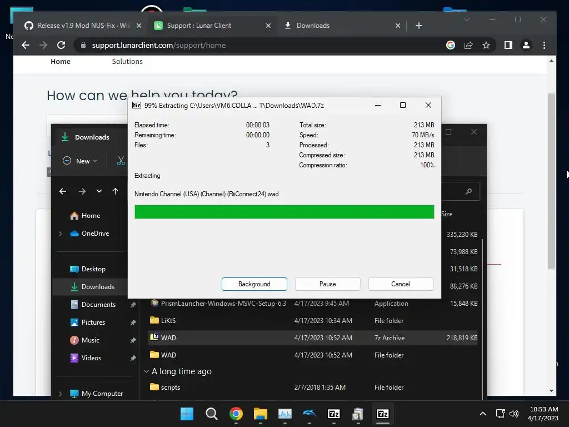Pause the WAD.7z extraction
Screen dimensions: 569x427
pyautogui.click(x=327, y=284)
